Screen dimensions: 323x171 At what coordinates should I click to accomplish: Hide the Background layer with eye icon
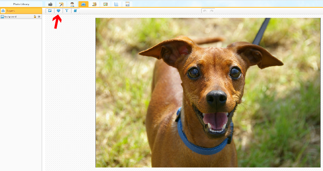(39, 17)
